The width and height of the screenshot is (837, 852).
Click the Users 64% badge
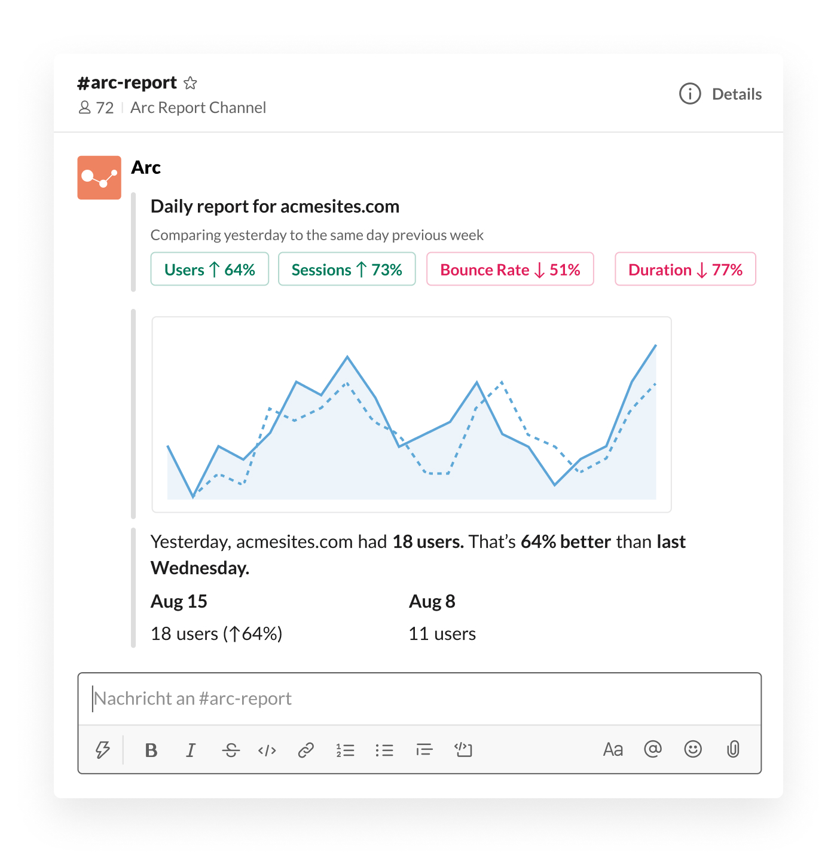210,269
